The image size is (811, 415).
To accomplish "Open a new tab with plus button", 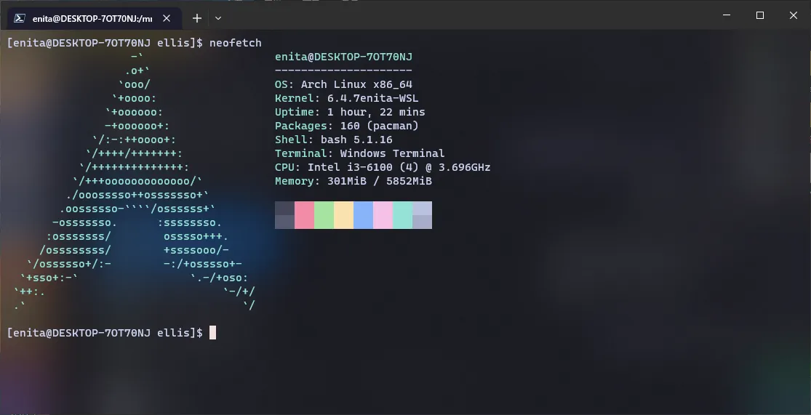I will 197,18.
